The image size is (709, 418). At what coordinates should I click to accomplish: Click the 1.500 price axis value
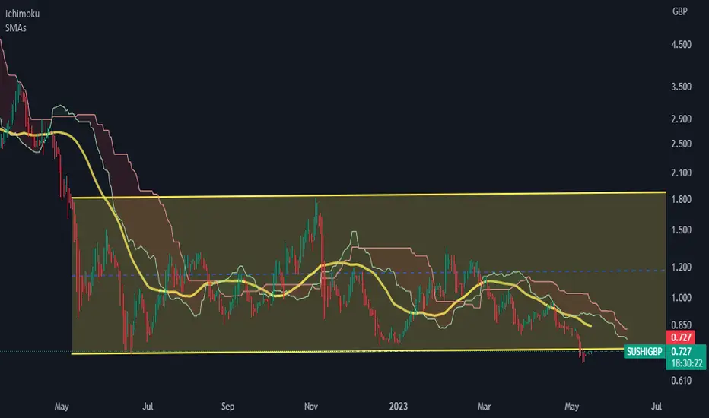point(681,230)
